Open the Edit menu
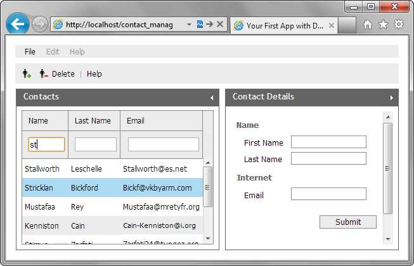This screenshot has height=266, width=414. pyautogui.click(x=53, y=52)
